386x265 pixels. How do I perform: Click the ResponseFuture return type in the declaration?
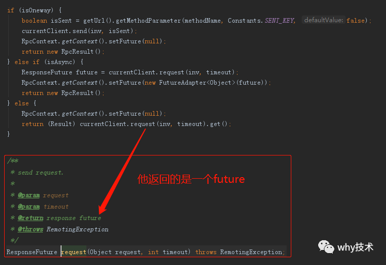[x=32, y=252]
